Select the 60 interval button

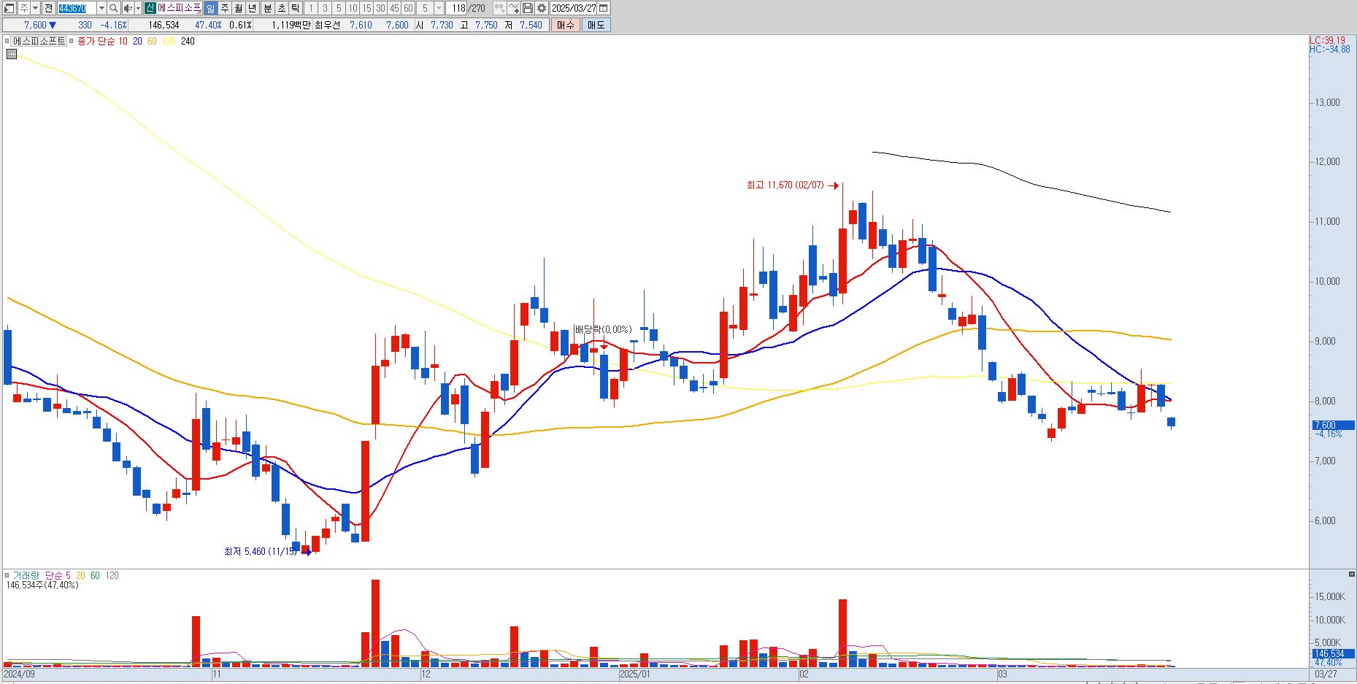(408, 8)
